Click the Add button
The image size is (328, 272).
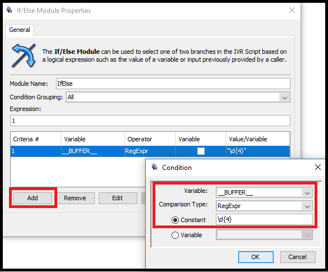(x=33, y=198)
